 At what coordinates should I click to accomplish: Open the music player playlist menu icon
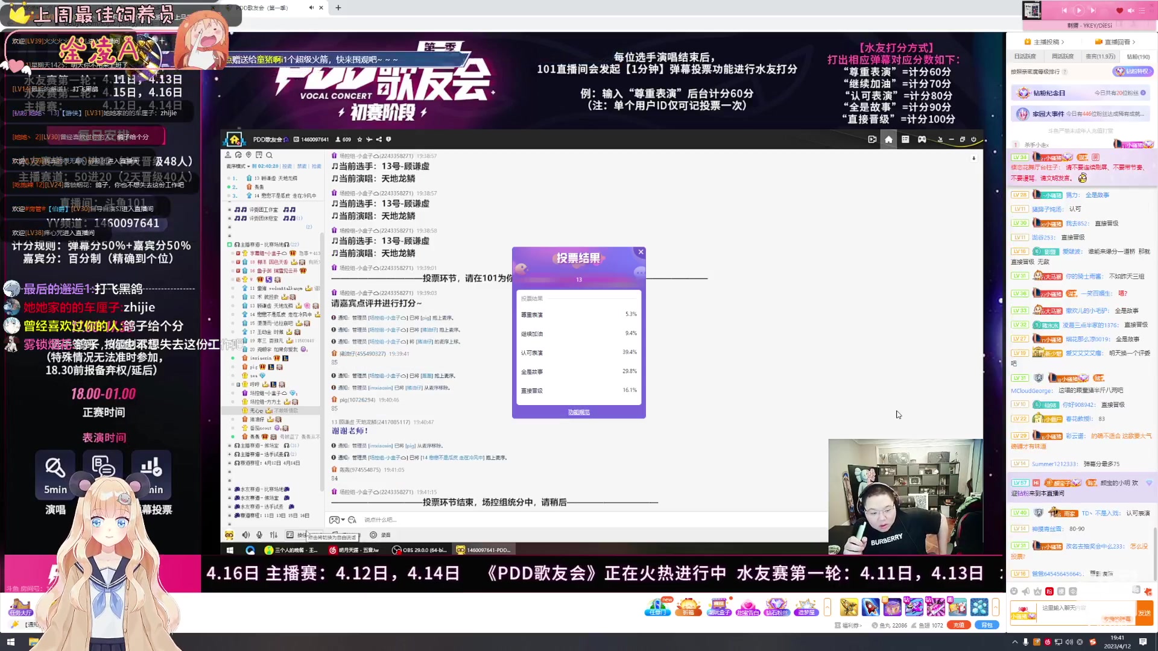(1142, 10)
